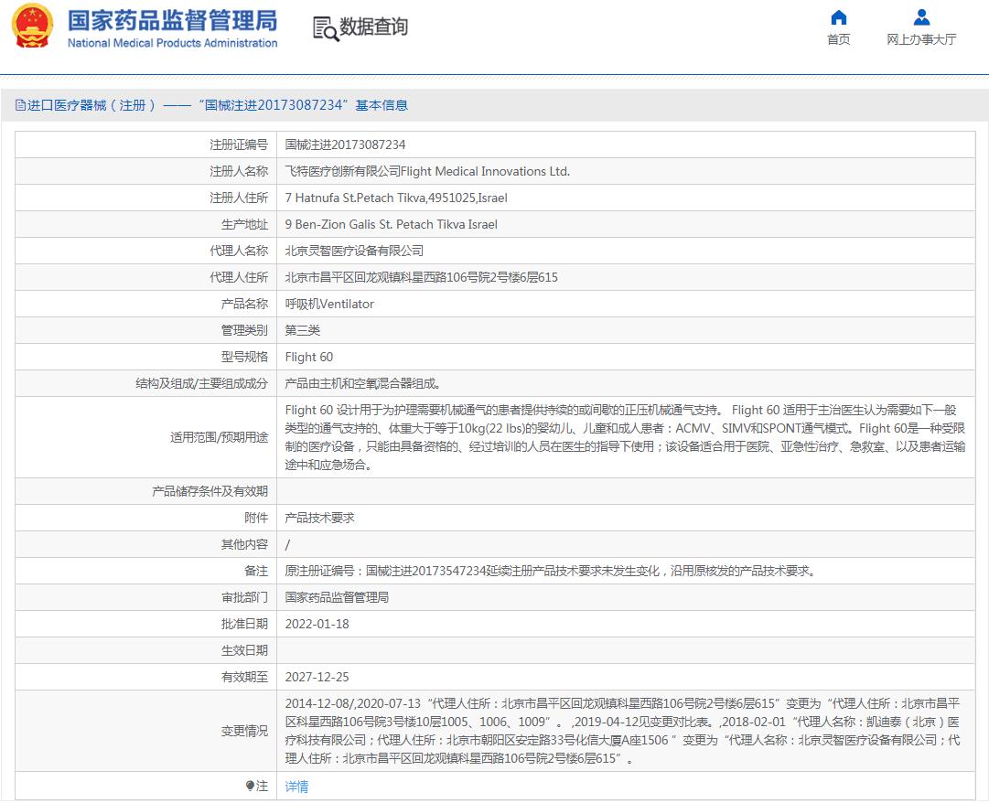Click the national emblem logo
Viewport: 989px width, 803px height.
coord(33,27)
